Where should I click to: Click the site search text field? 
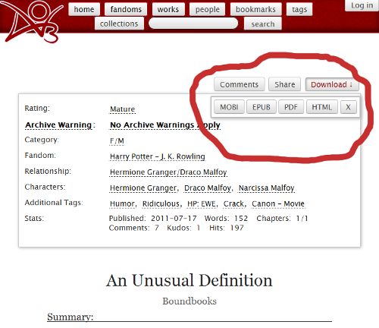(193, 24)
